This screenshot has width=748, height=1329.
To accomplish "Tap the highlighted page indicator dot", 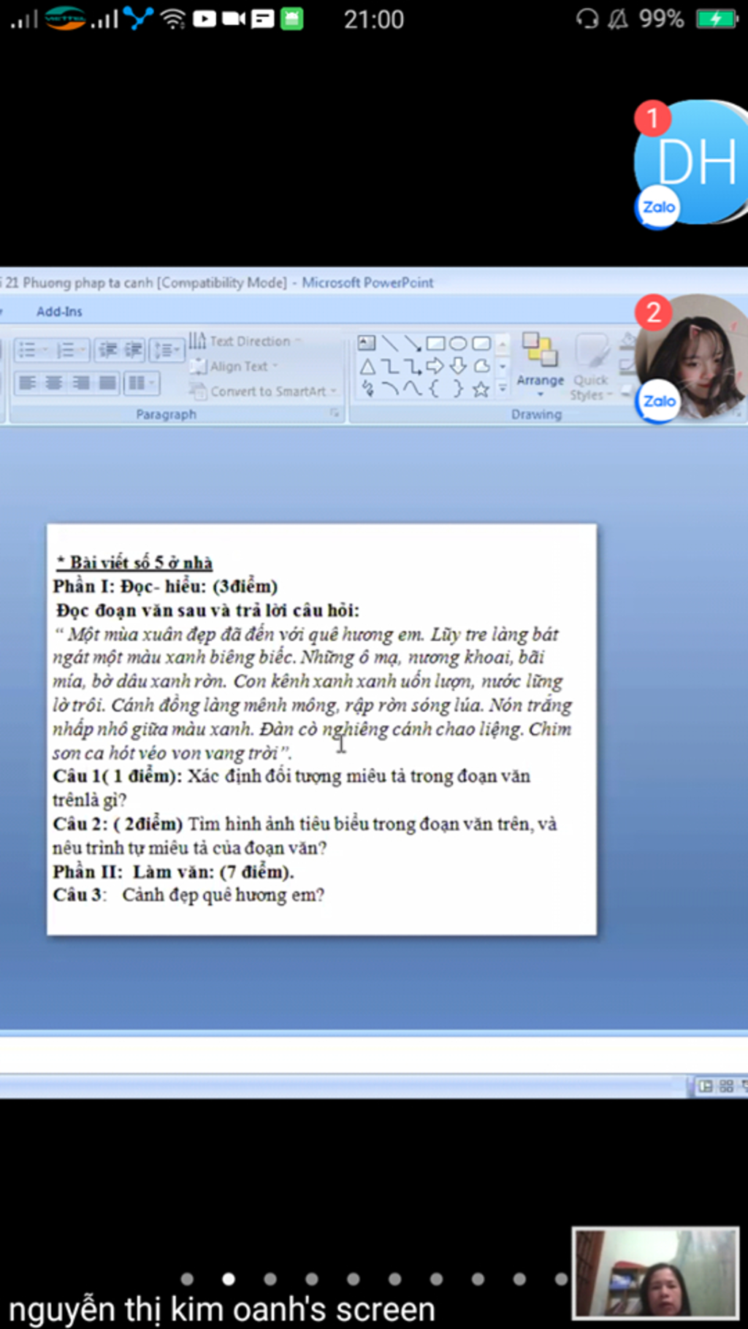I will [x=229, y=1279].
